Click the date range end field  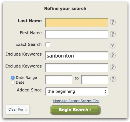pyautogui.click(x=95, y=80)
